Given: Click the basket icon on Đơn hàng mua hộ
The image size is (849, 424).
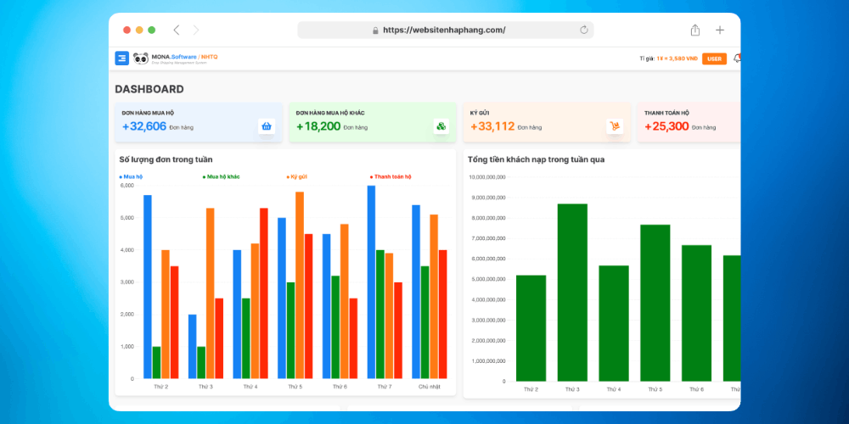Looking at the screenshot, I should [267, 126].
